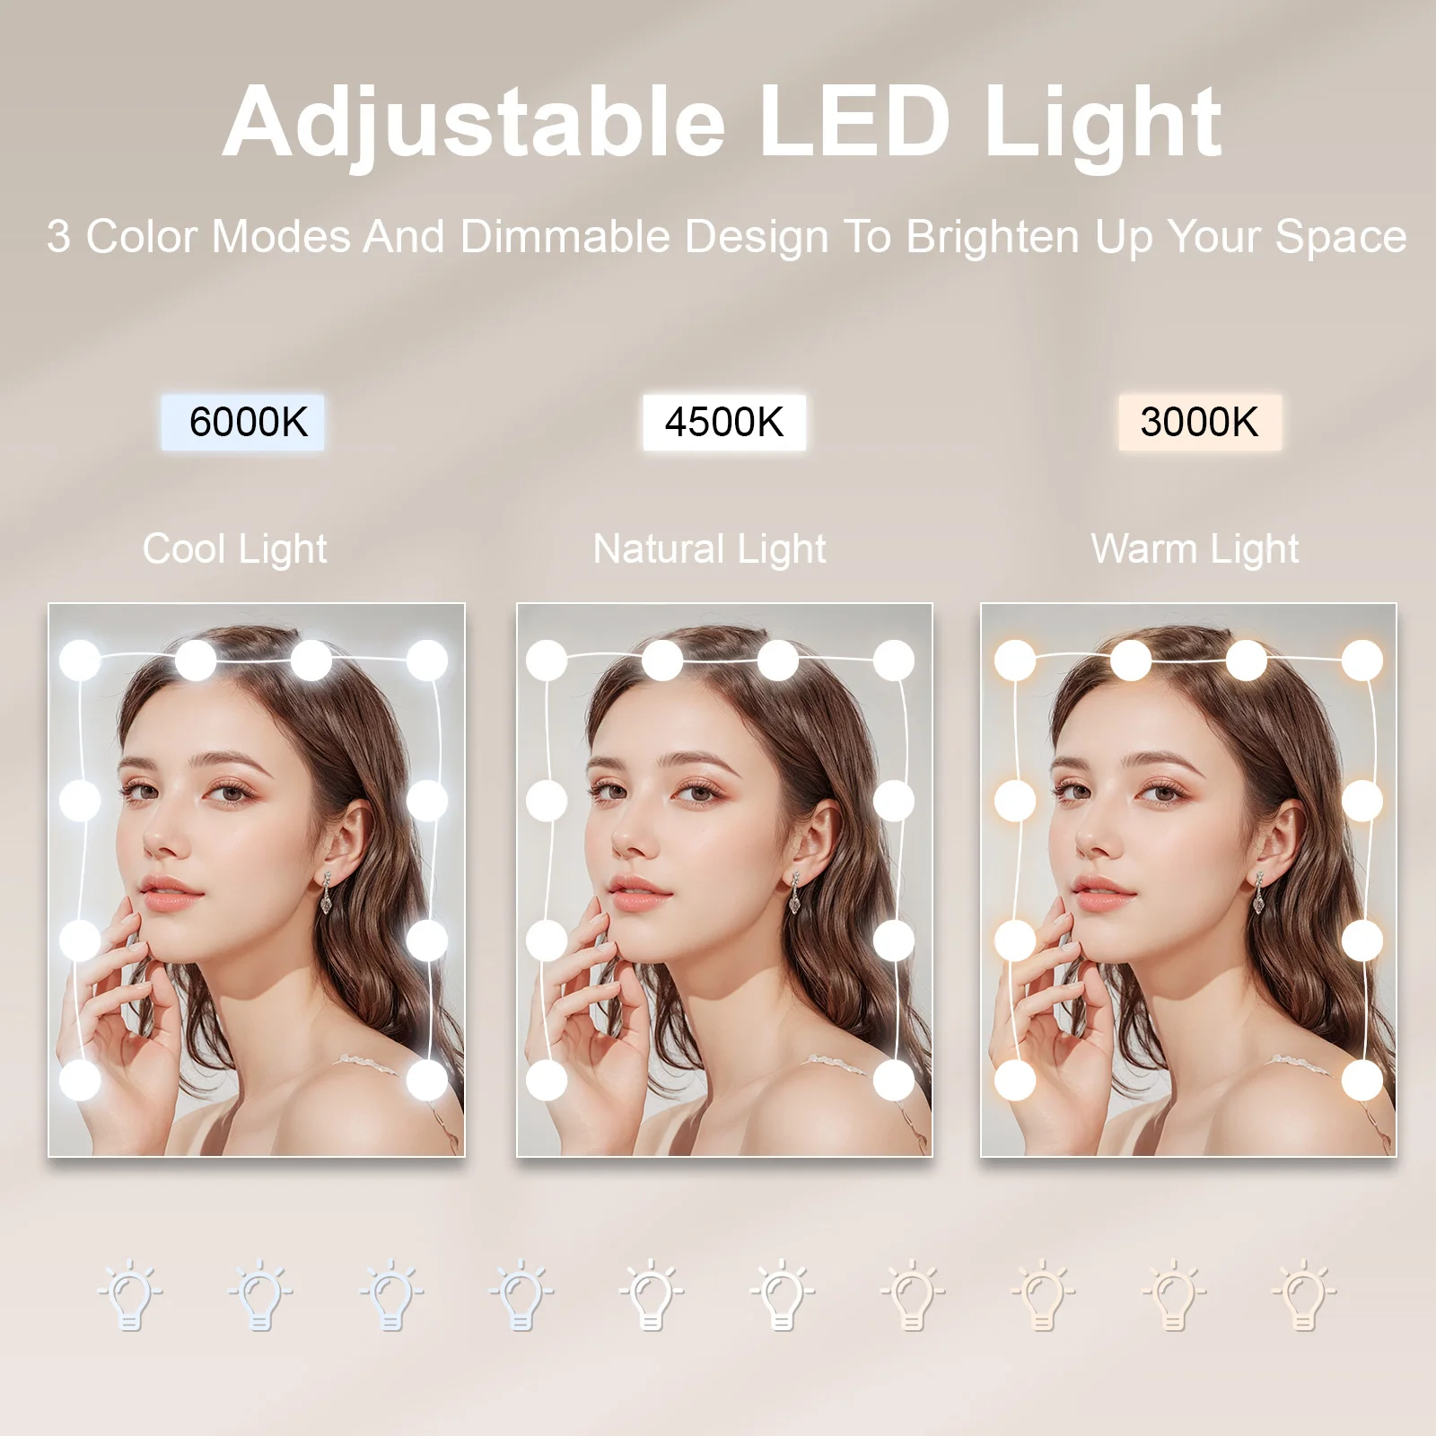The height and width of the screenshot is (1436, 1436).
Task: Pick the 3000K color temperature badge
Action: 1200,422
